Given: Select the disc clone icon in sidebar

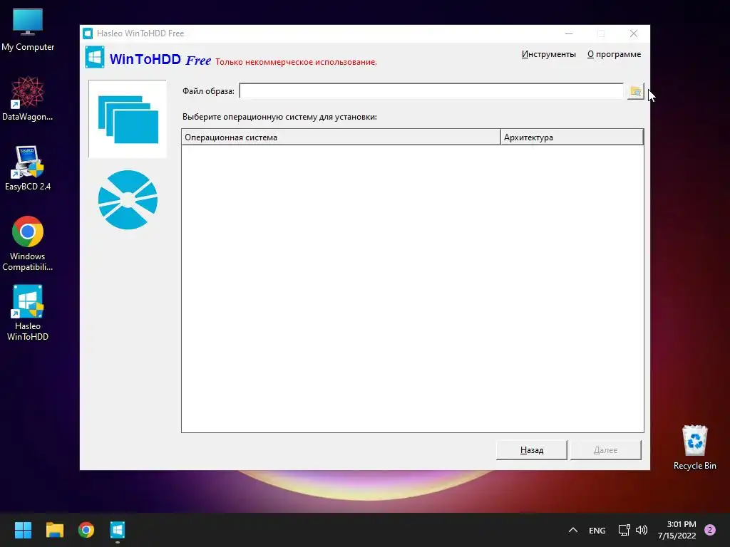Looking at the screenshot, I should pos(128,200).
